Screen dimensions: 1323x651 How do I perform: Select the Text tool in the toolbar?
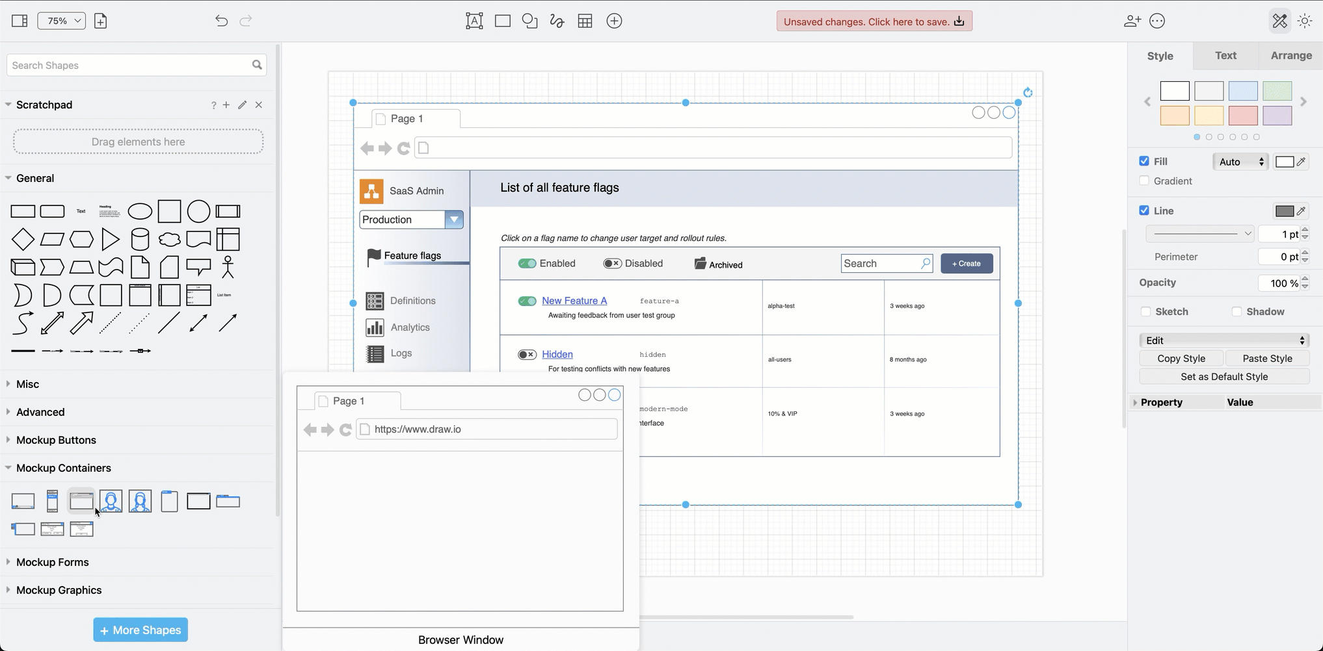coord(474,20)
